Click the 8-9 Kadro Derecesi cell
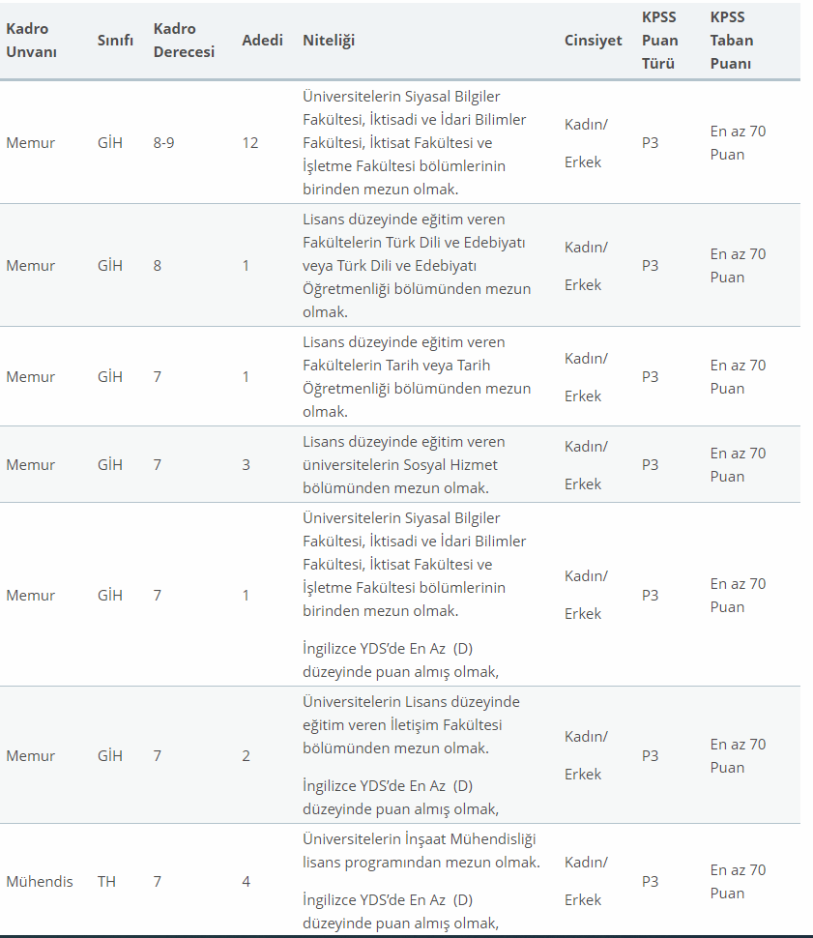 (163, 142)
